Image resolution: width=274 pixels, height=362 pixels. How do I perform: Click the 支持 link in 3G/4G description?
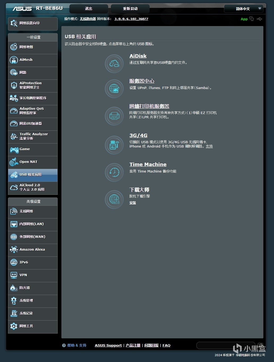point(209,146)
